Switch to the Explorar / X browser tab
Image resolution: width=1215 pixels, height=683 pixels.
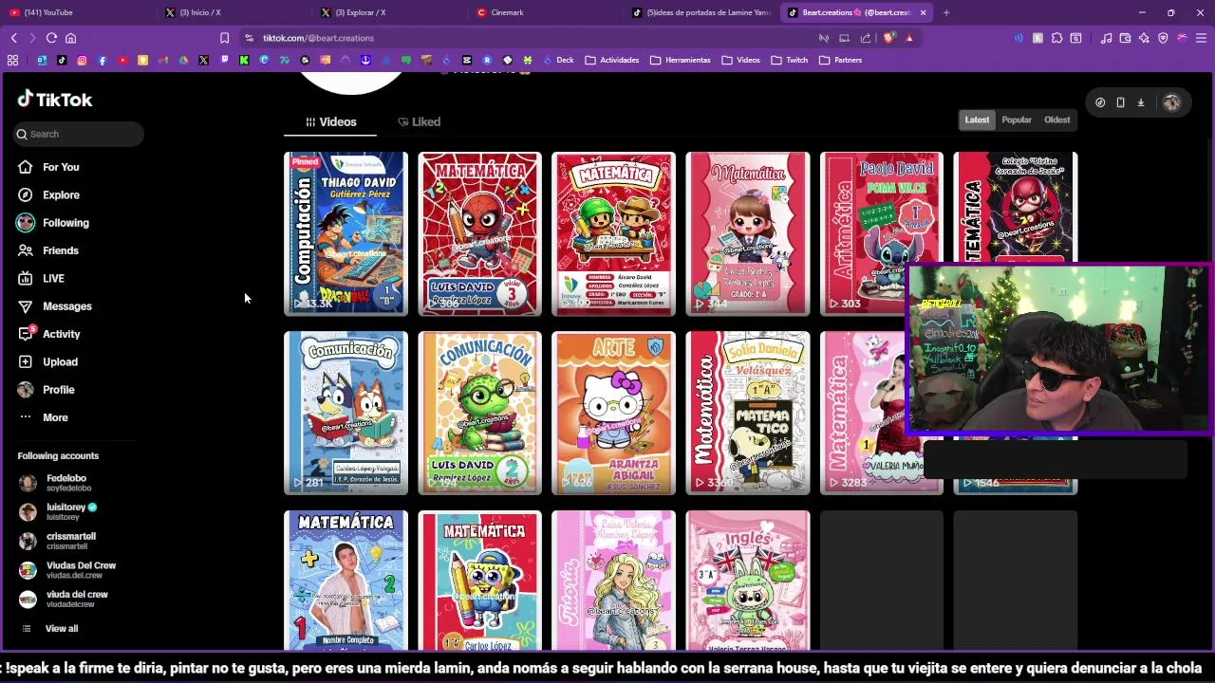point(389,12)
